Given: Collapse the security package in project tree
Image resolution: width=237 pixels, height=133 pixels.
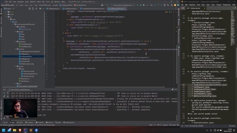Looking at the screenshot, I should (x=15, y=49).
